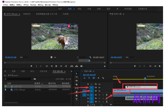The width and height of the screenshot is (166, 108).
Task: Mute track A2 with M button
Action: 99,98
